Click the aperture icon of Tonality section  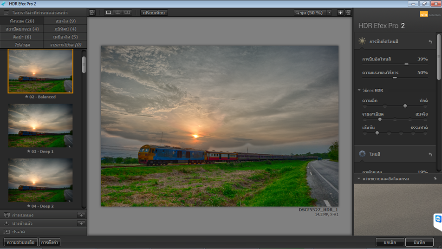[x=362, y=154]
